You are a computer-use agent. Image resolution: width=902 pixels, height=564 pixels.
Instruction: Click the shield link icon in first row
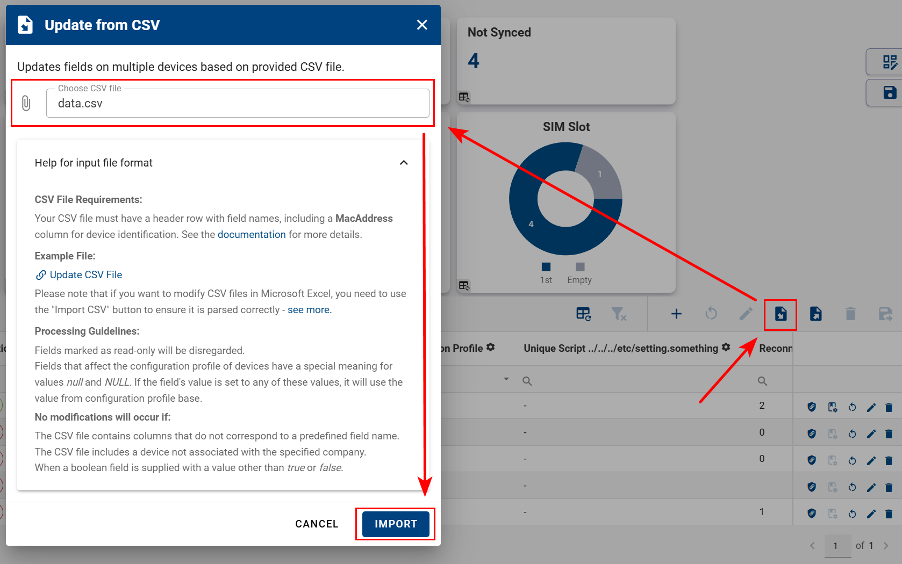click(812, 408)
